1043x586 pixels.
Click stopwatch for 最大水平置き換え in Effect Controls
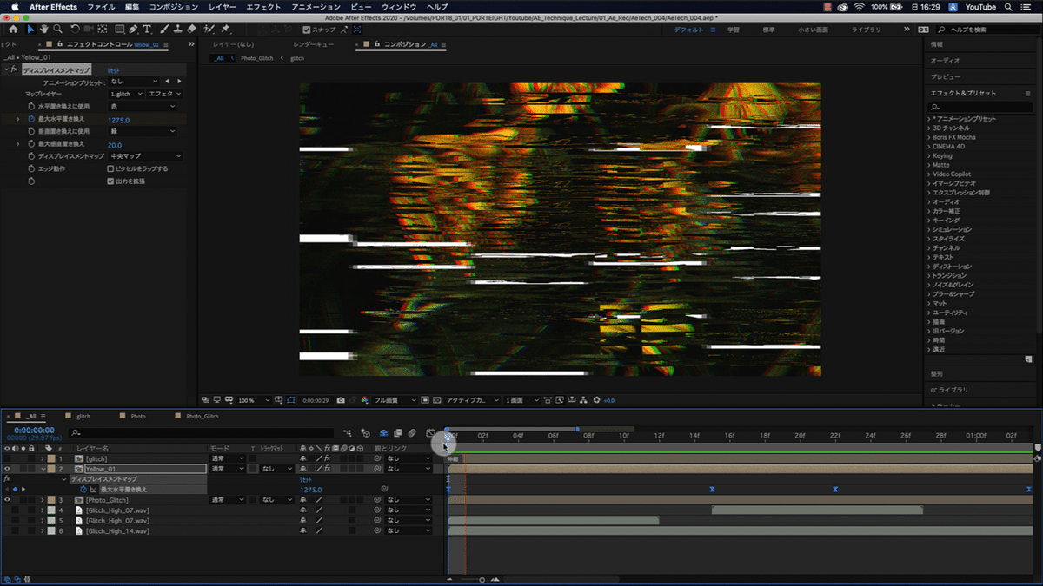coord(30,119)
